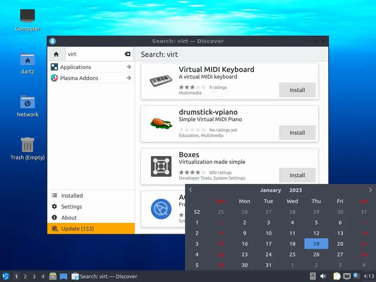Open the clipboard tray icon
Viewport: 376px width, 282px height.
click(x=337, y=276)
